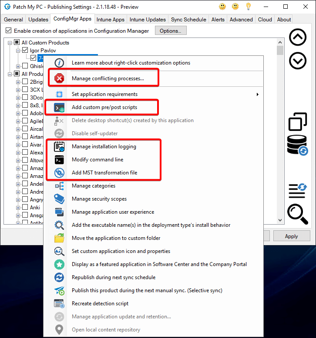Expand the Adobe tree node
The width and height of the screenshot is (316, 338).
(18, 113)
